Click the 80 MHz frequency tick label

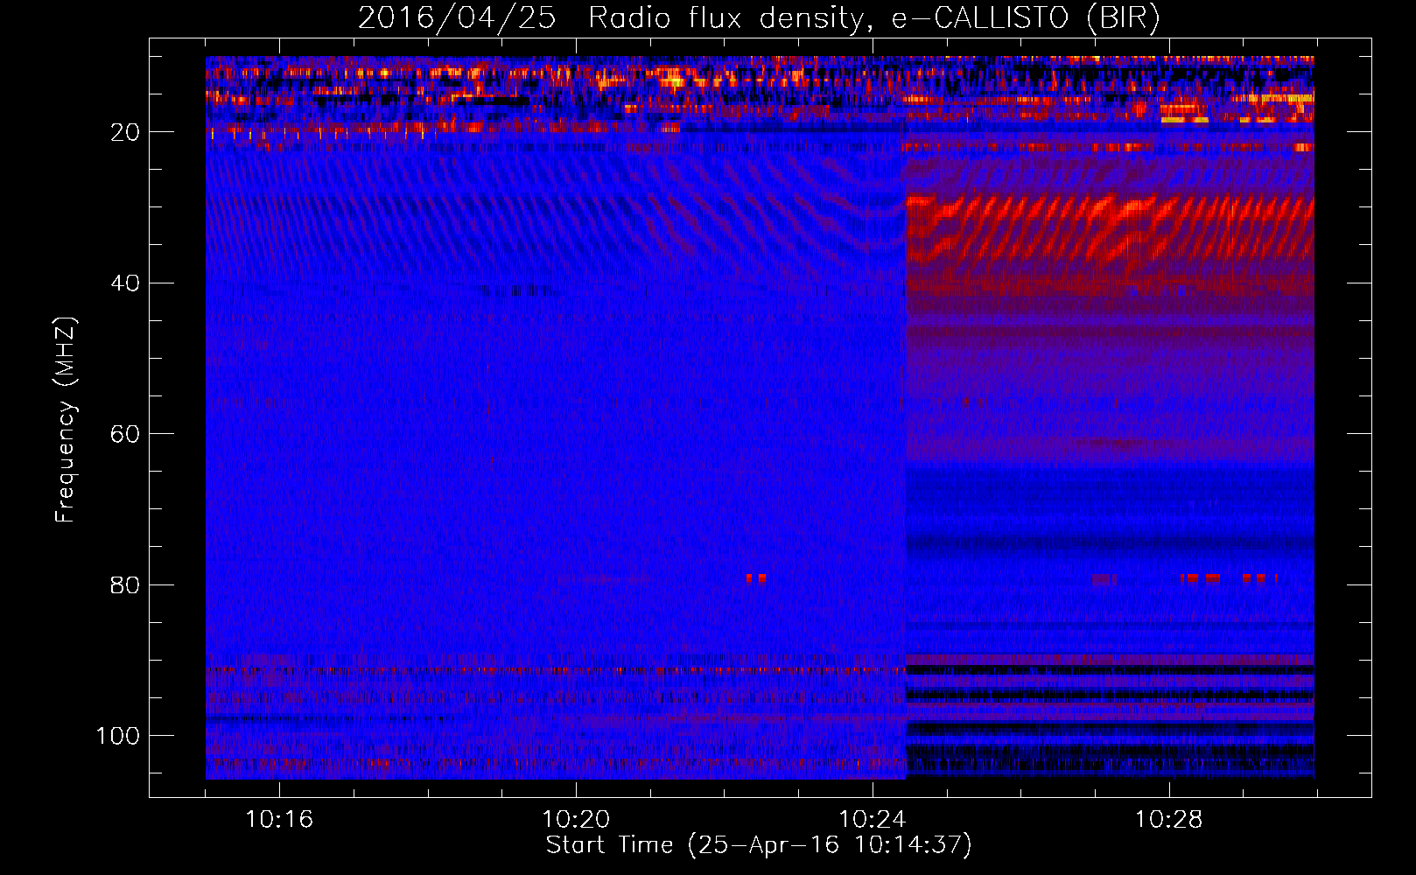(x=126, y=584)
